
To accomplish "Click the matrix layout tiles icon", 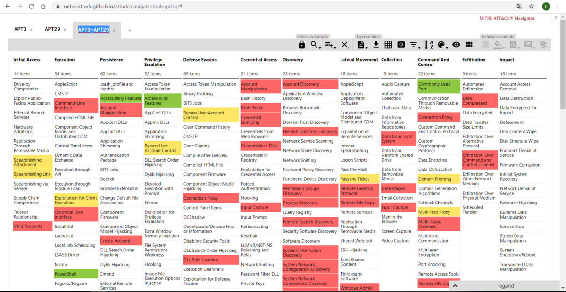I will coord(469,44).
